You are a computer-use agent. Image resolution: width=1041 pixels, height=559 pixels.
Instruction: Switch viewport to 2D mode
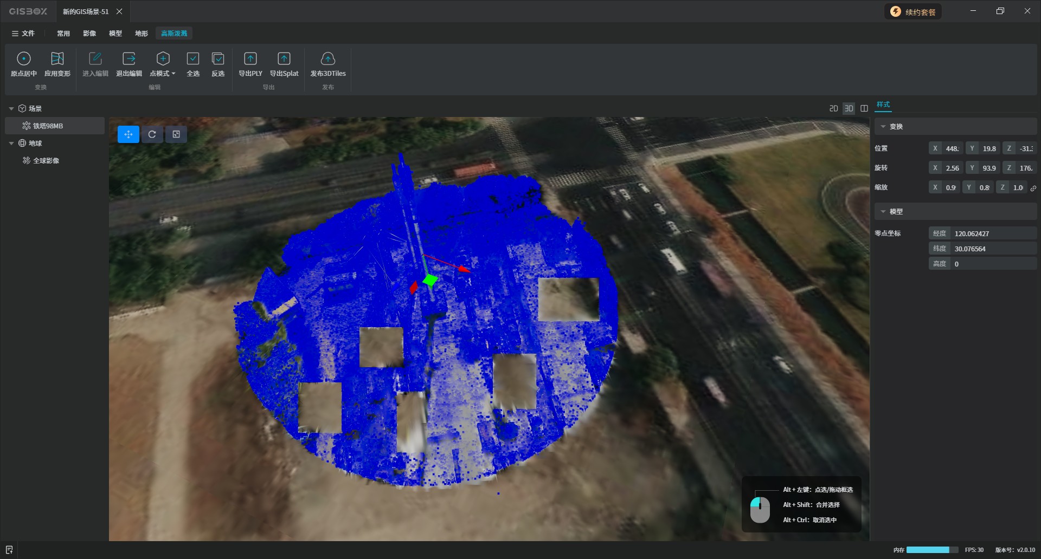(833, 108)
